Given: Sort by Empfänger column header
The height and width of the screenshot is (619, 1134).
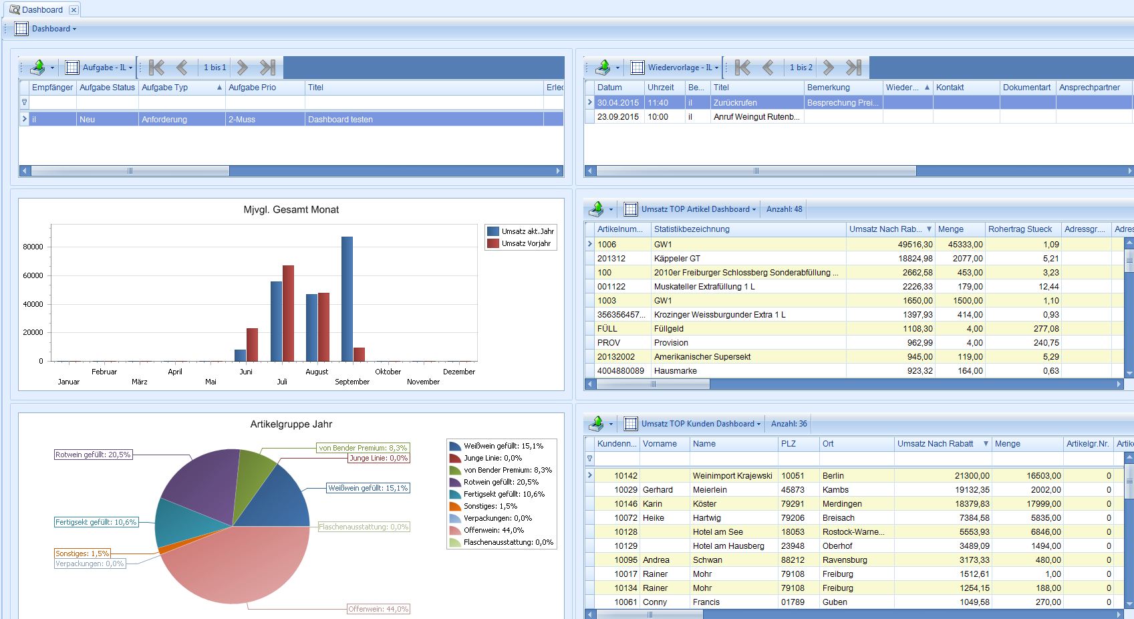Looking at the screenshot, I should pyautogui.click(x=53, y=88).
